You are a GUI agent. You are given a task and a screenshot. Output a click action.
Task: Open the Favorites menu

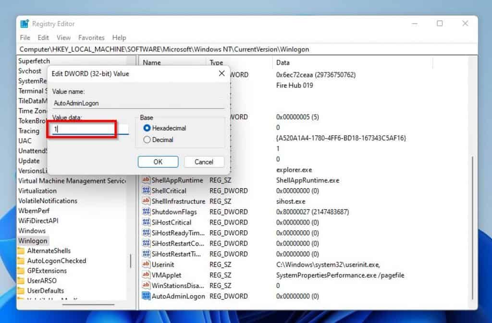pos(91,37)
